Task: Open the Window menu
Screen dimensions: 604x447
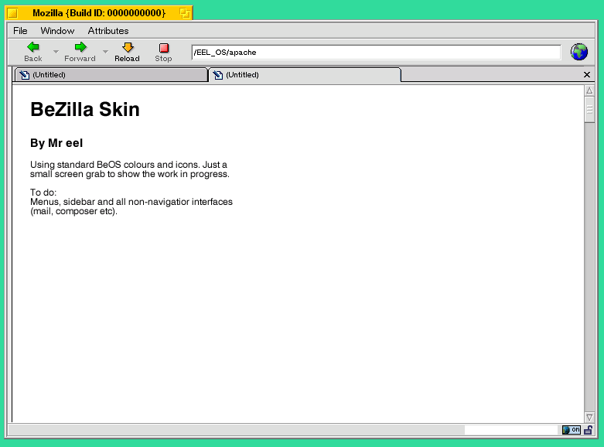Action: click(x=57, y=31)
